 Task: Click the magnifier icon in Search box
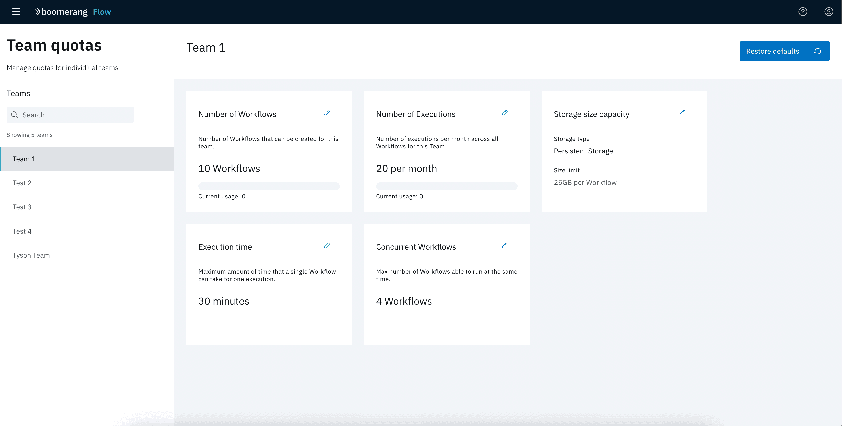[14, 115]
